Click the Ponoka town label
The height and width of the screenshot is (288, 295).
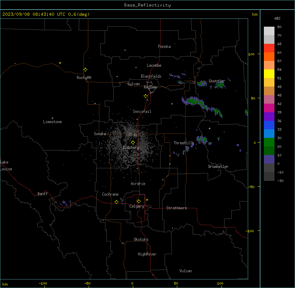(164, 47)
